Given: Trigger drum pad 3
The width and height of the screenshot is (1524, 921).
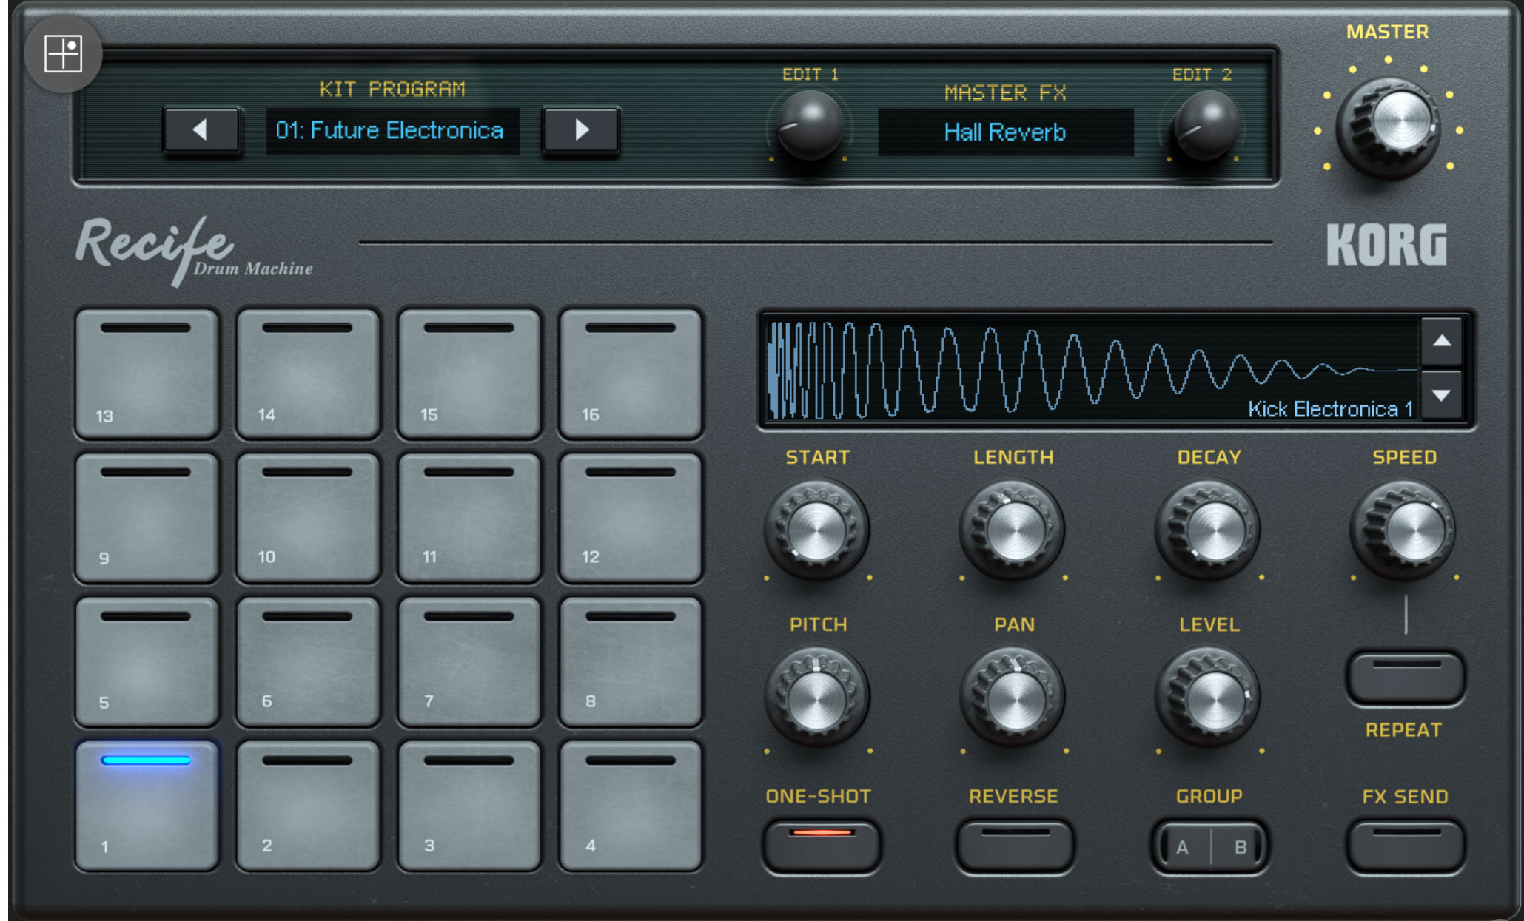Looking at the screenshot, I should point(469,805).
